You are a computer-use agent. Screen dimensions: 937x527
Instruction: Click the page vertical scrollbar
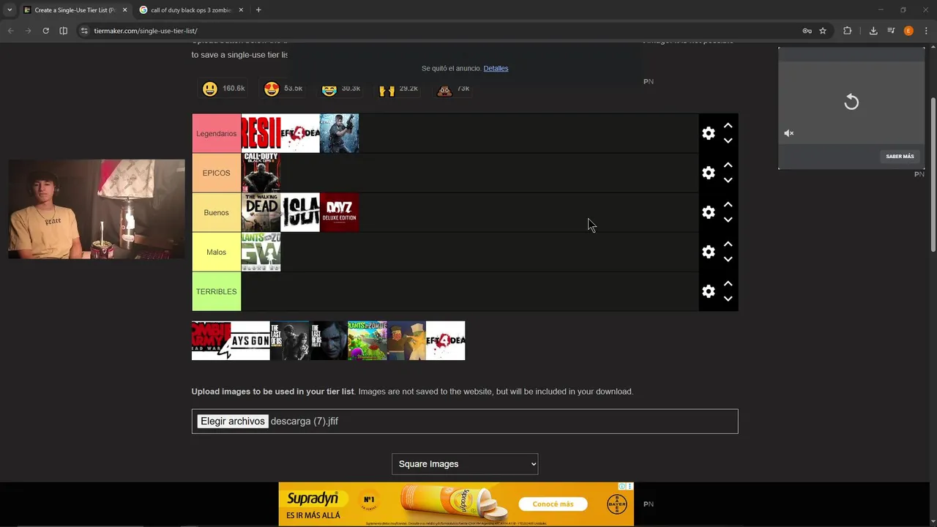932,176
